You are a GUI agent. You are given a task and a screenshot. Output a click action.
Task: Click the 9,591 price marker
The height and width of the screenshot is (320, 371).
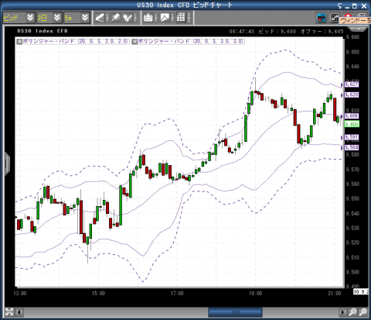coord(352,137)
